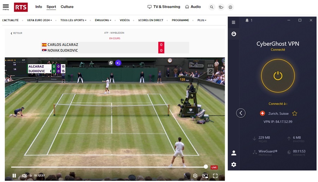Expand the Plus dropdown menu

tap(202, 20)
